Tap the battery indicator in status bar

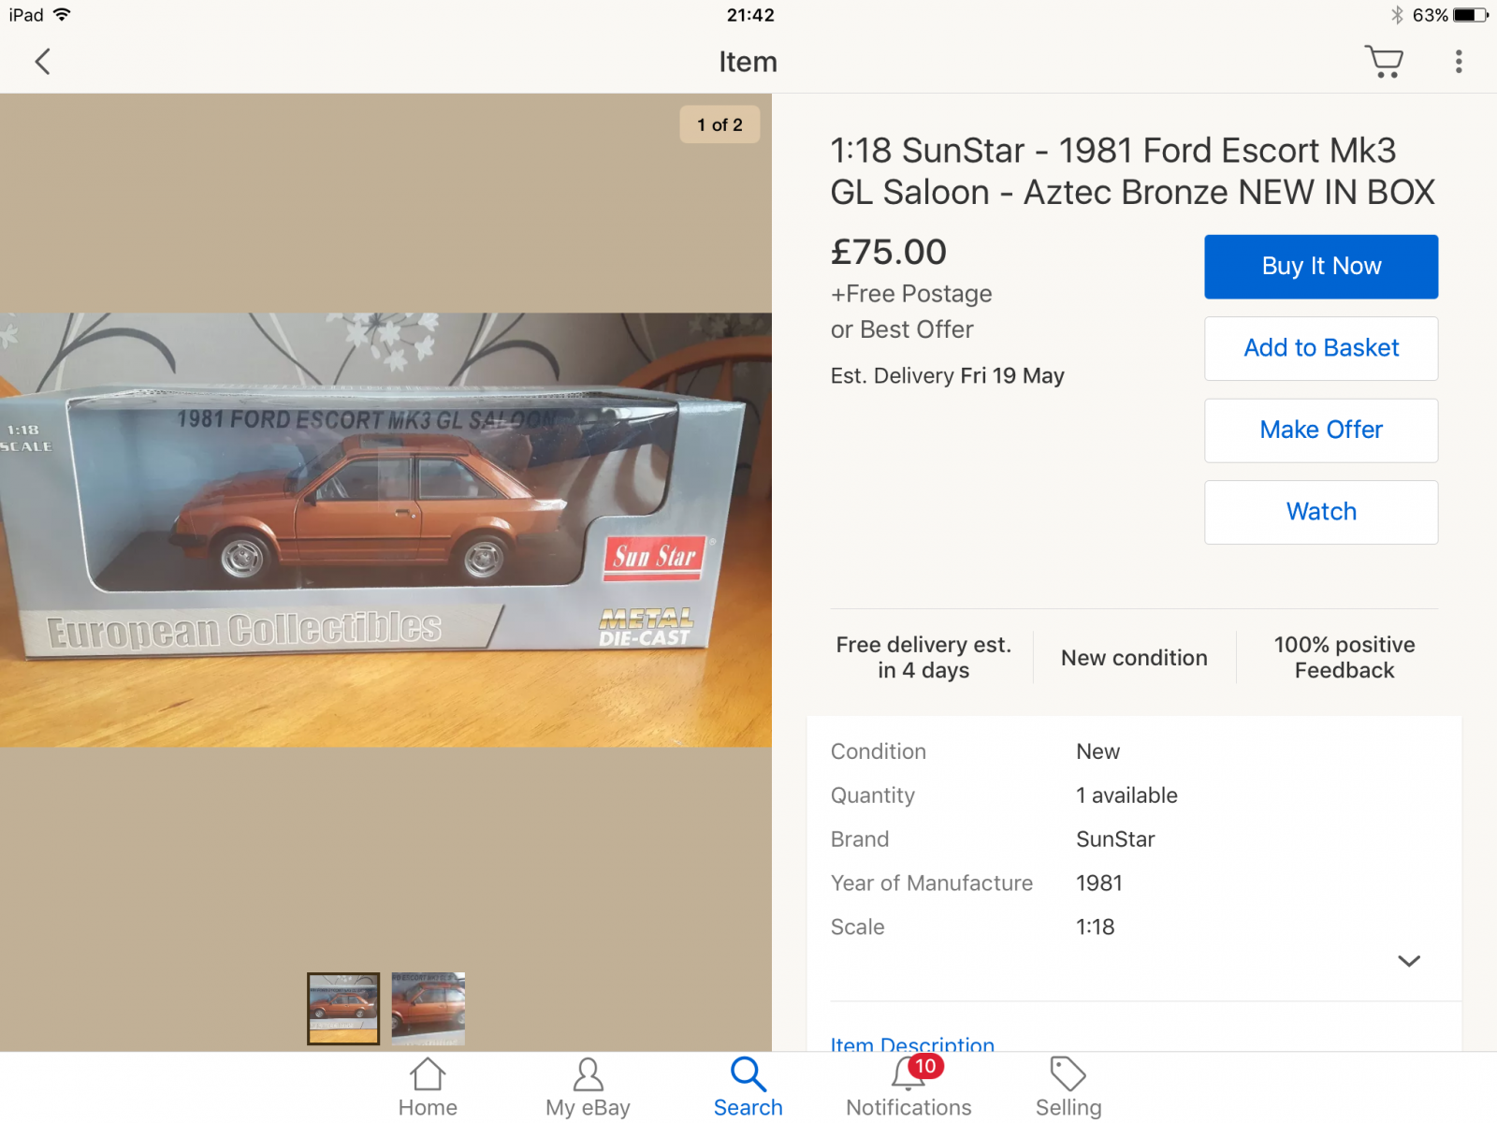(x=1470, y=15)
